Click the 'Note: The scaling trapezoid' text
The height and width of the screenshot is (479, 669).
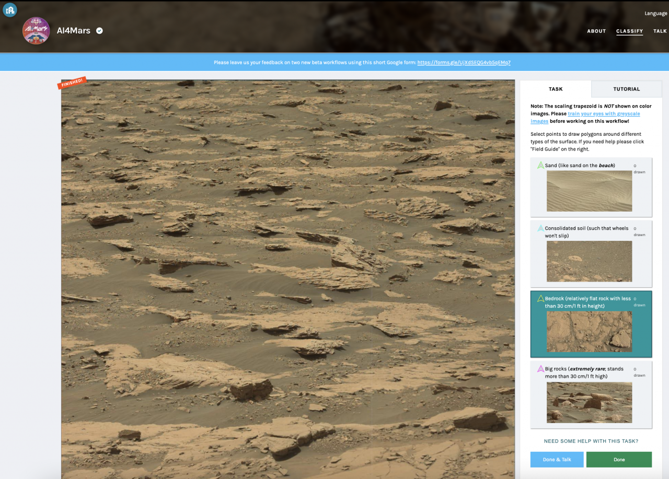[591, 113]
